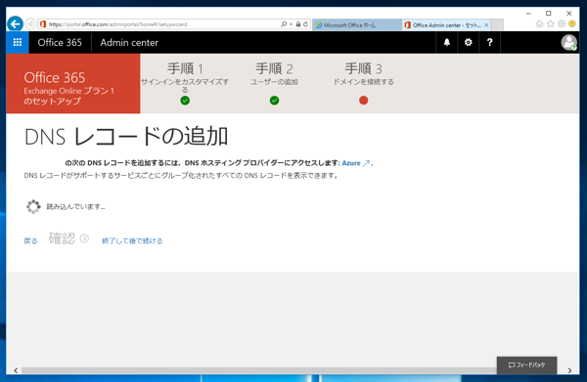Open the Office 365 app launcher grid

click(x=18, y=42)
